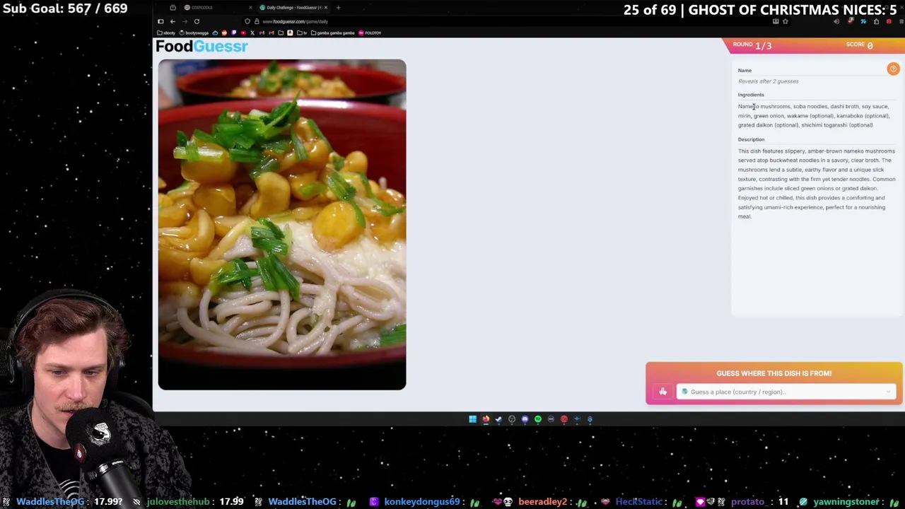Click the 'Ingredients' heading
This screenshot has height=509, width=905.
pyautogui.click(x=751, y=95)
